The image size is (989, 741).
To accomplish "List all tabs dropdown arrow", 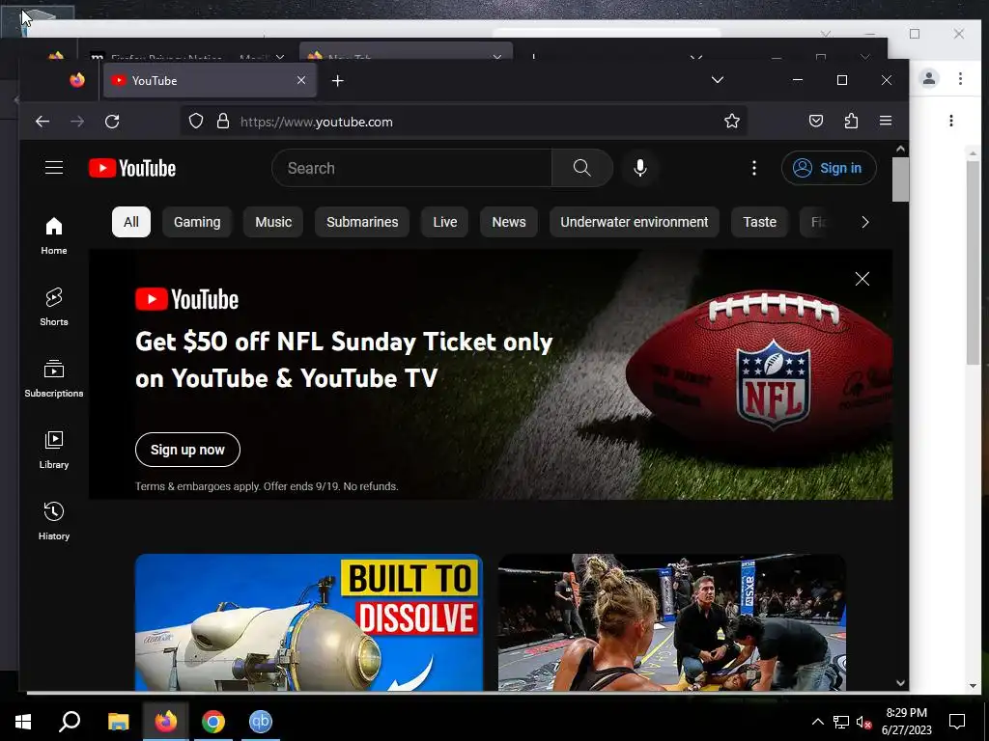I will (718, 80).
